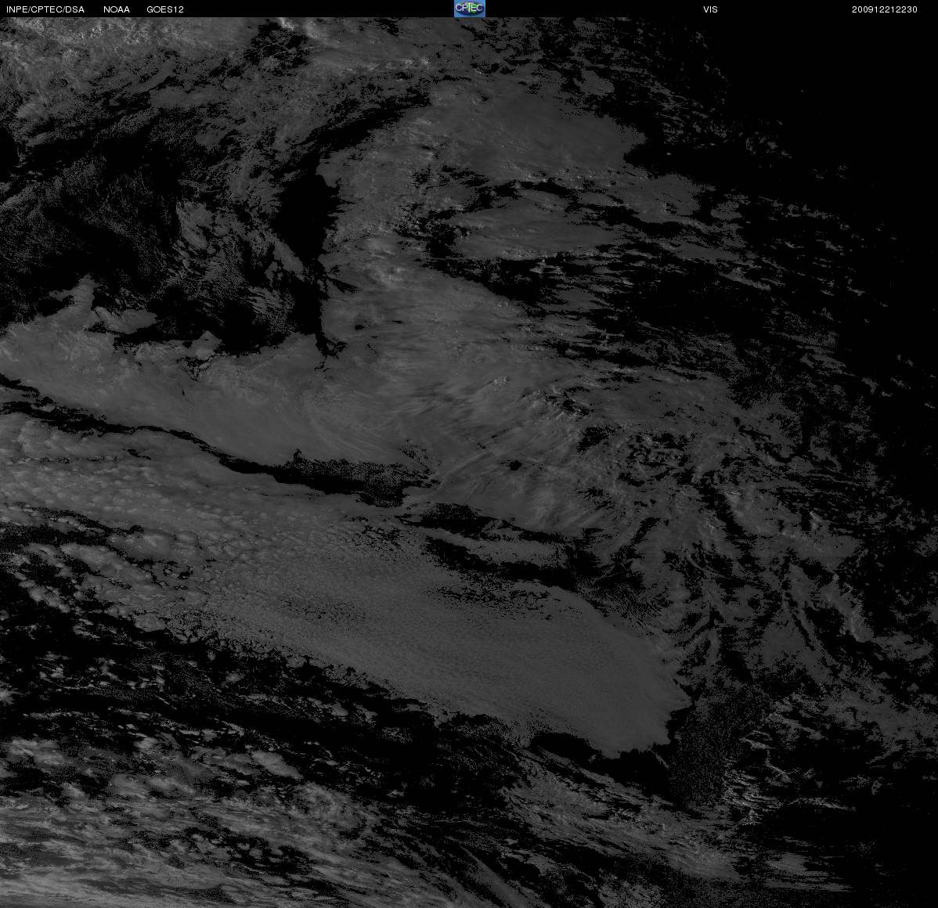The width and height of the screenshot is (938, 908).
Task: Click the 200912212230 timestamp
Action: coord(885,9)
